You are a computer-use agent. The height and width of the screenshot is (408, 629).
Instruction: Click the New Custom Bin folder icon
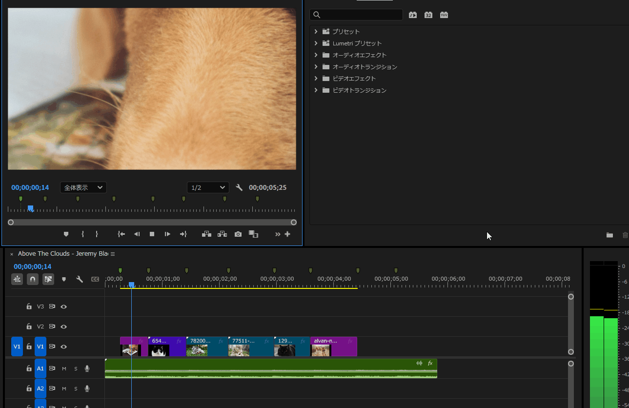[609, 235]
